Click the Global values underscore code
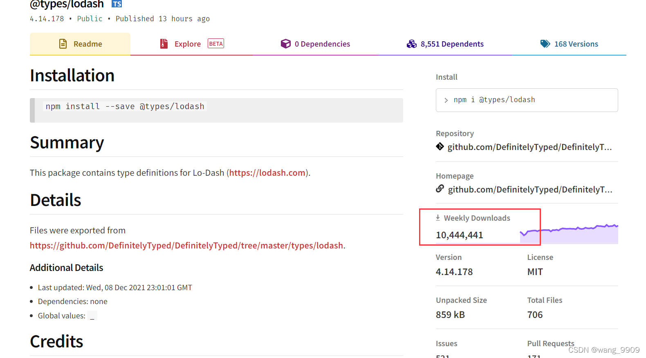The height and width of the screenshot is (358, 646). pyautogui.click(x=92, y=316)
